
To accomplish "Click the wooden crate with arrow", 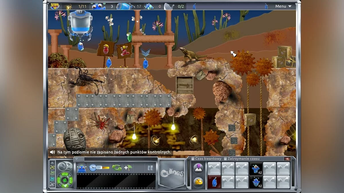I will pos(185,85).
